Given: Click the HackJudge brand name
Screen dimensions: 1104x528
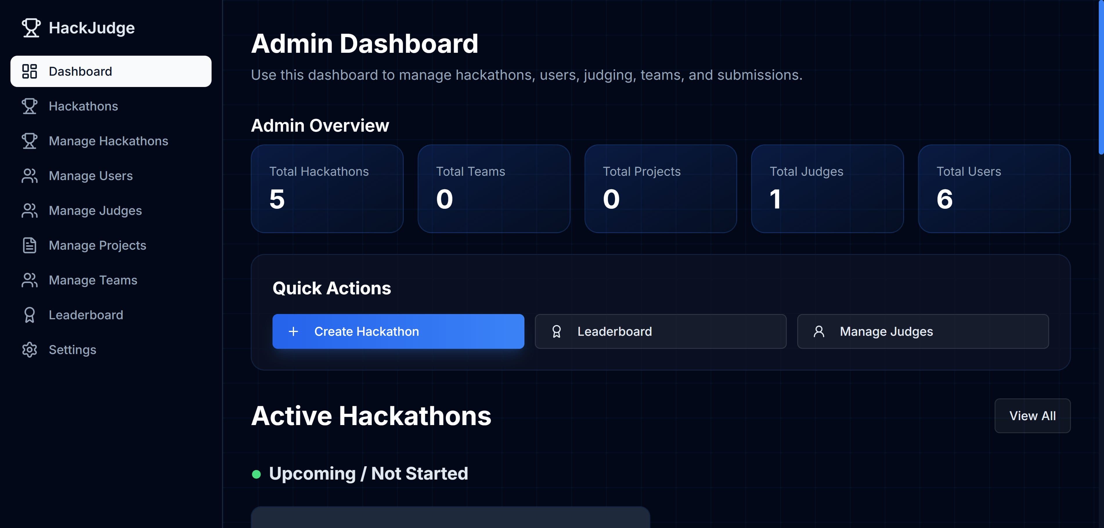Looking at the screenshot, I should (x=92, y=28).
